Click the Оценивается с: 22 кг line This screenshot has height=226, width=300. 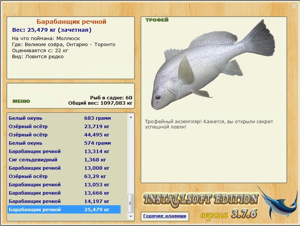[40, 51]
